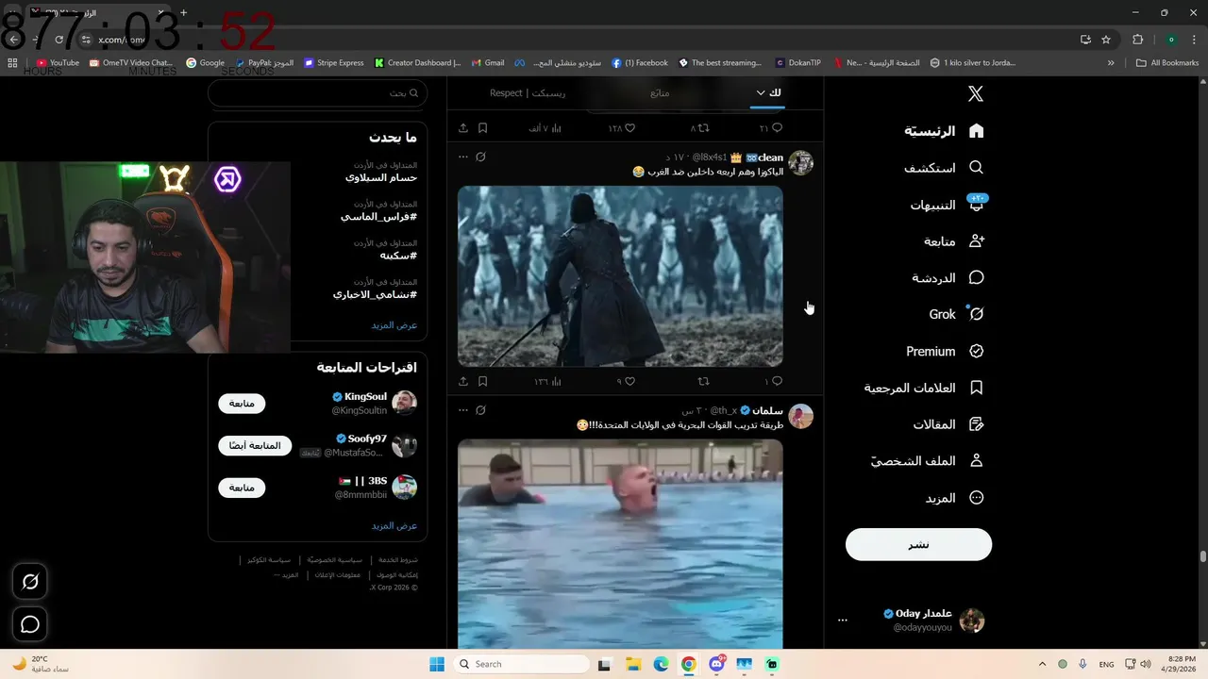The image size is (1208, 679).
Task: Open more options on سلمان's post
Action: pyautogui.click(x=462, y=410)
